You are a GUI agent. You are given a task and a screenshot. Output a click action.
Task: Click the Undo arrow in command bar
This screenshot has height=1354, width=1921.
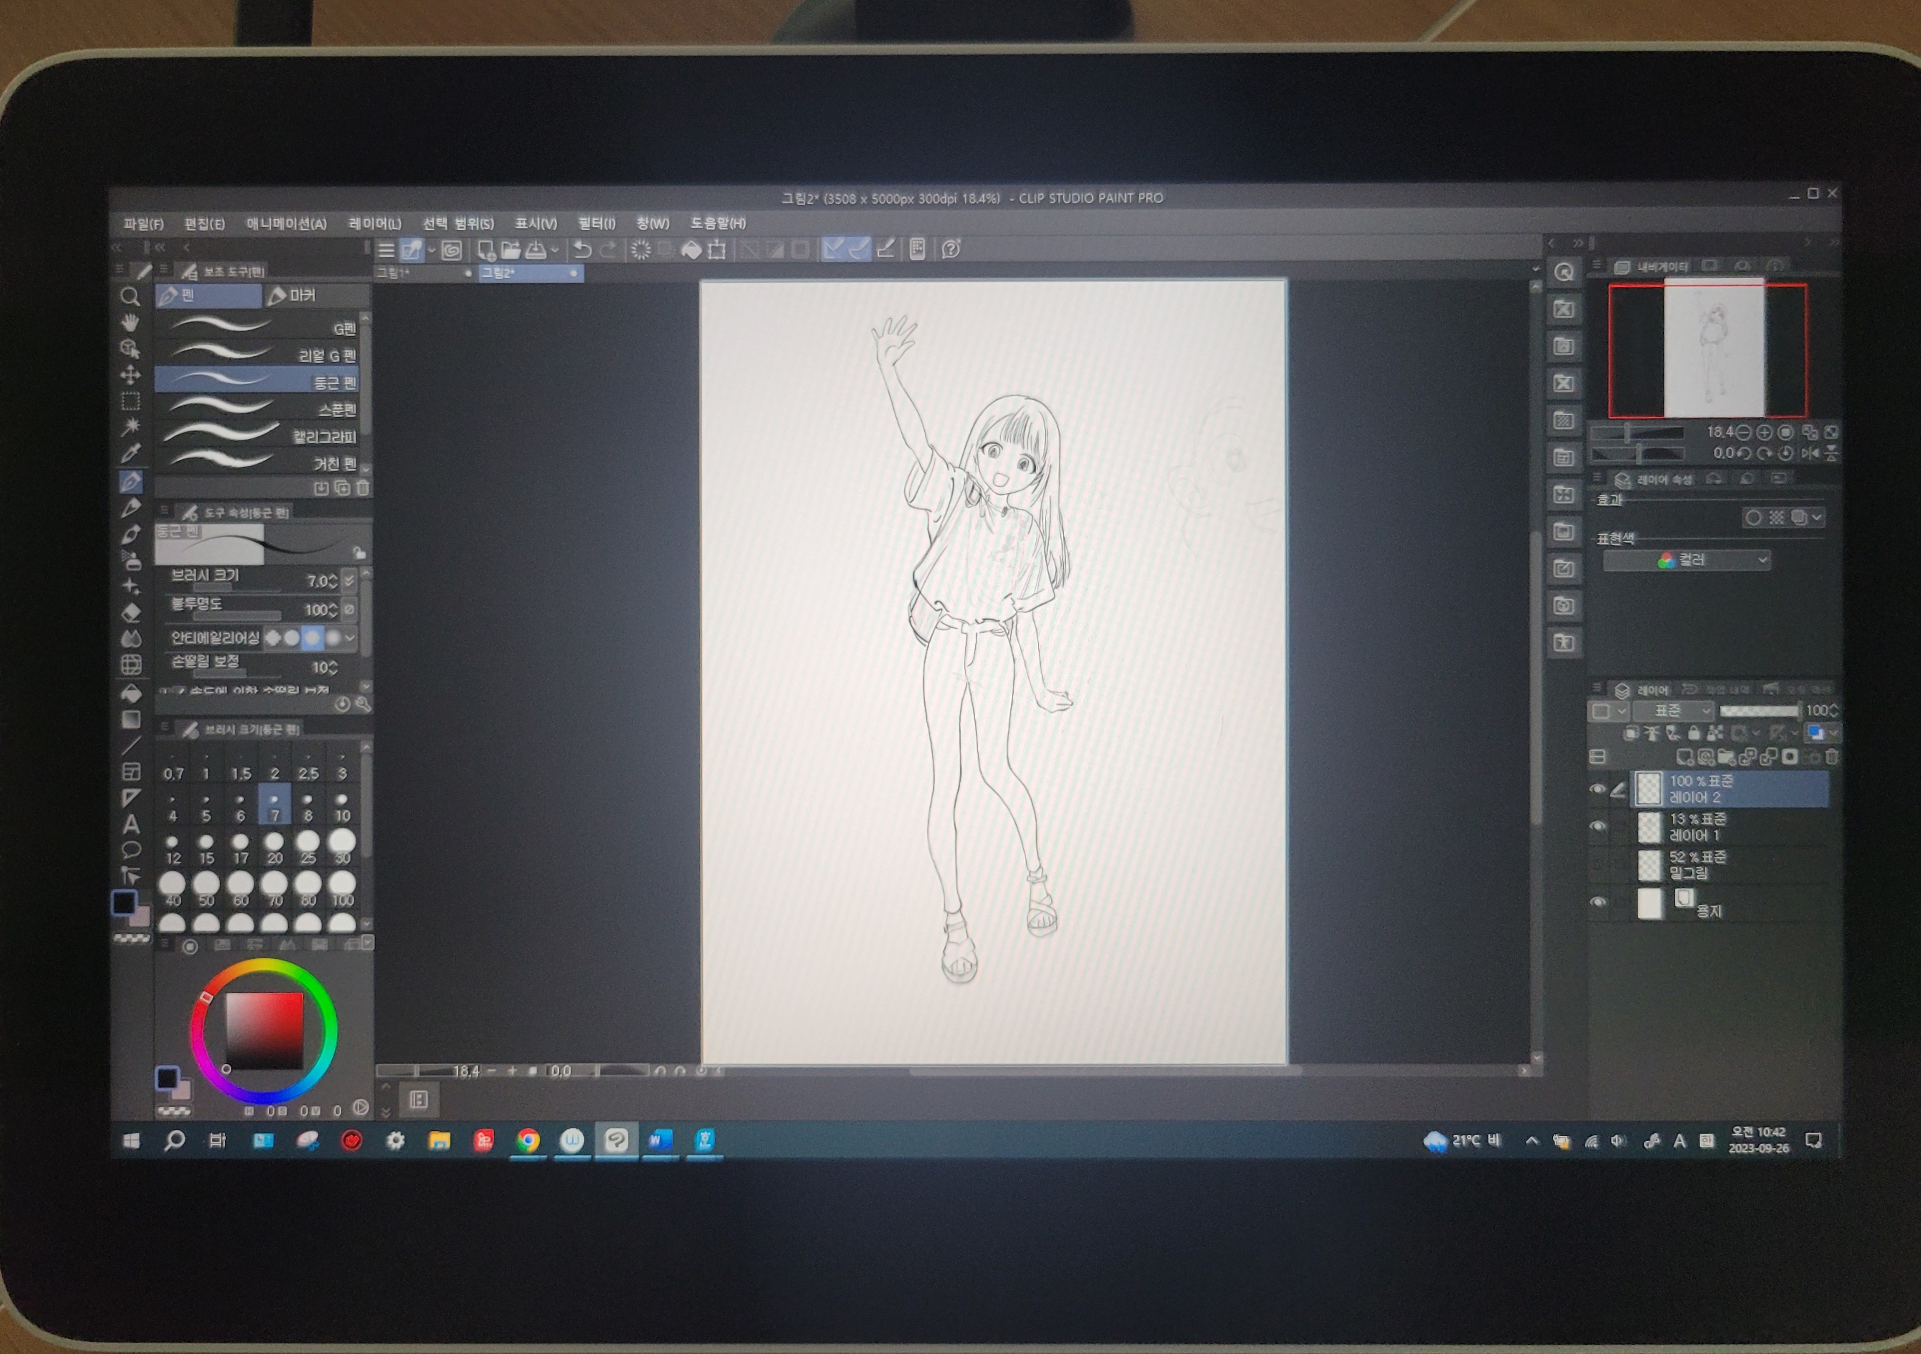click(x=583, y=249)
